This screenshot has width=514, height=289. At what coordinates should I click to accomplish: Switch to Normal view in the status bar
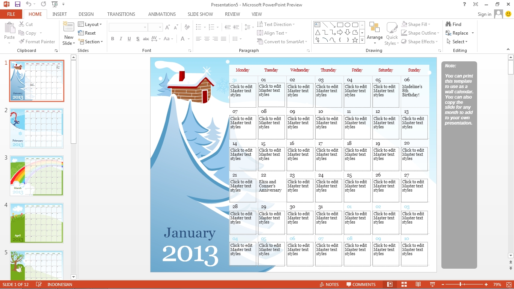tap(390, 284)
